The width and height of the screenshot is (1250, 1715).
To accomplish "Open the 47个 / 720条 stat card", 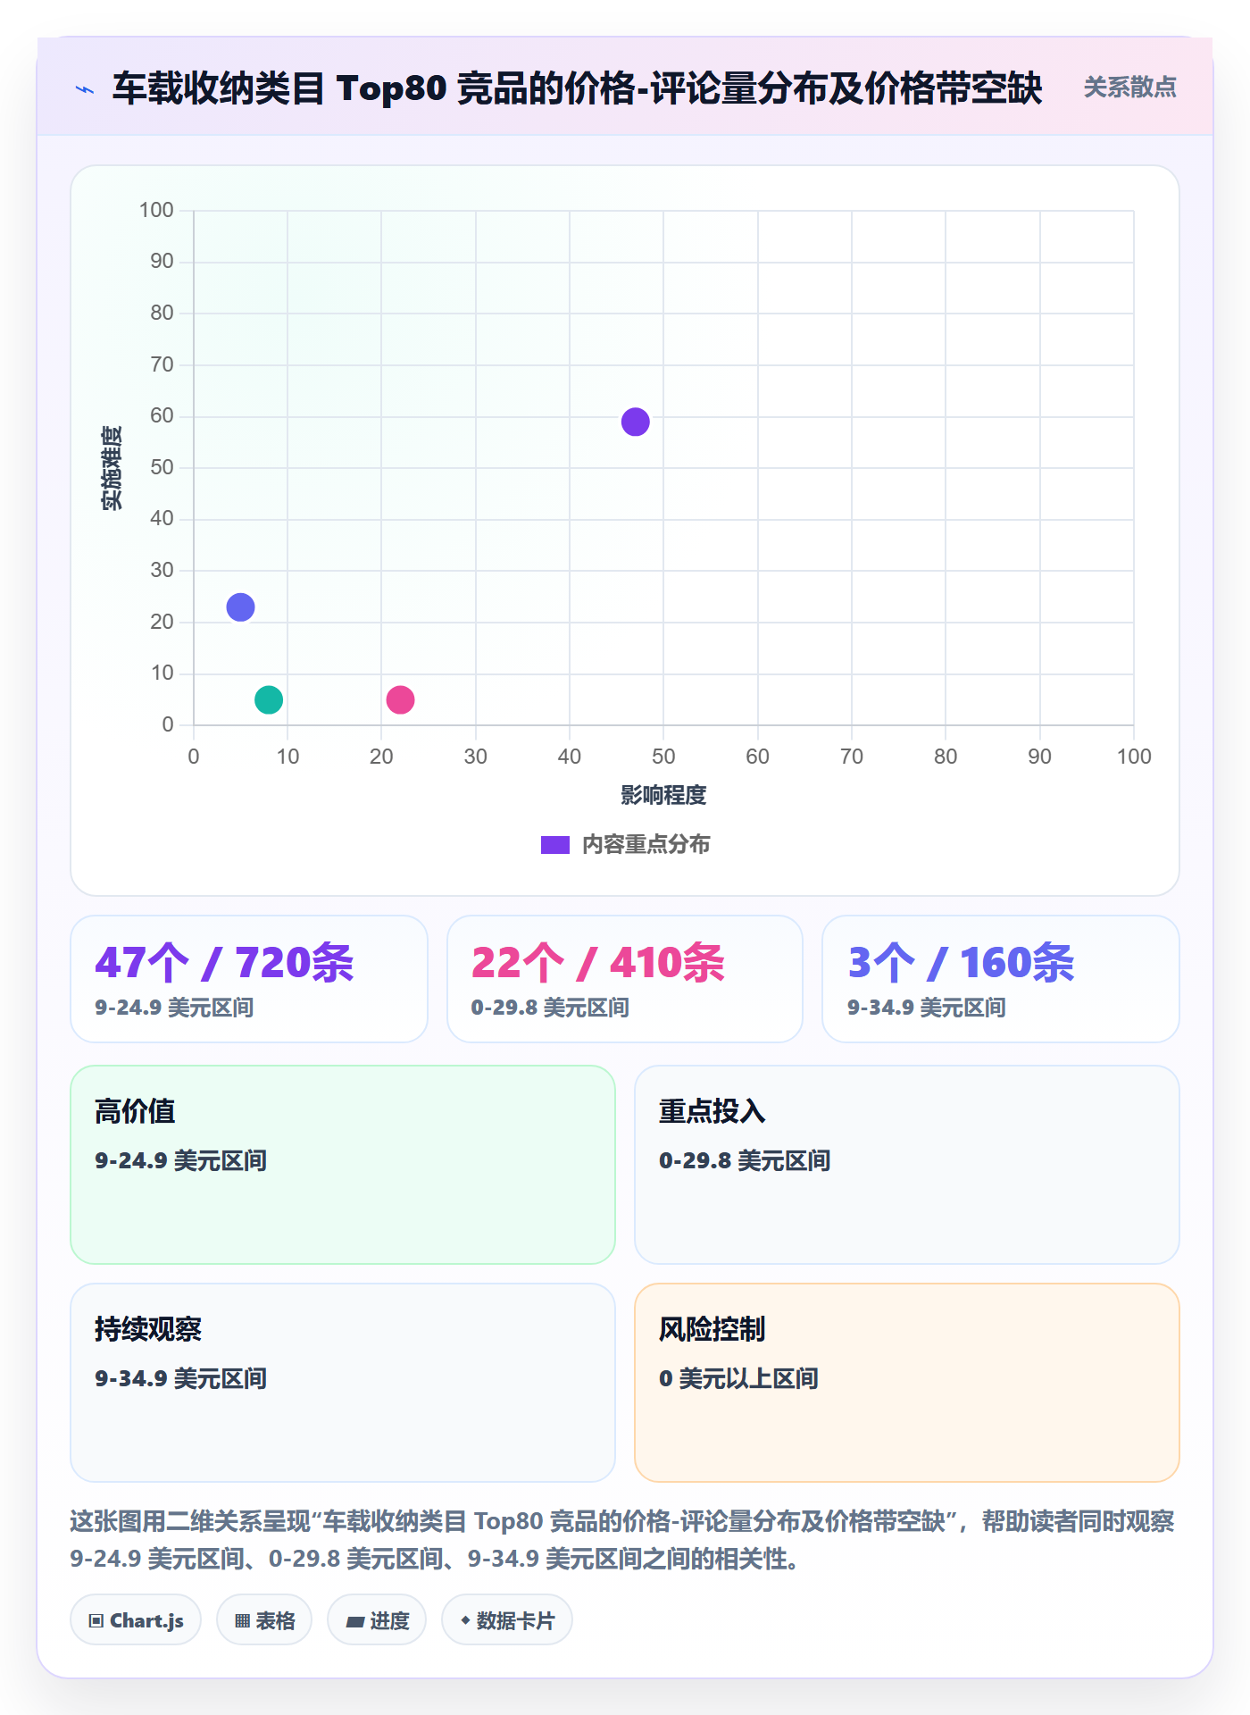I will [x=249, y=979].
